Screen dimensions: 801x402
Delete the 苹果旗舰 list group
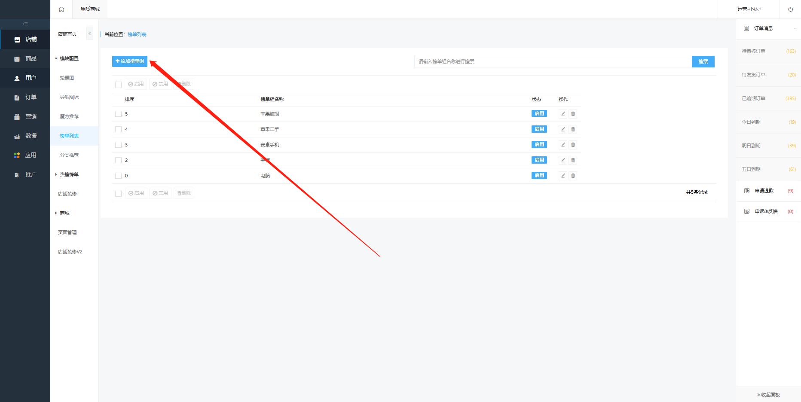[573, 114]
